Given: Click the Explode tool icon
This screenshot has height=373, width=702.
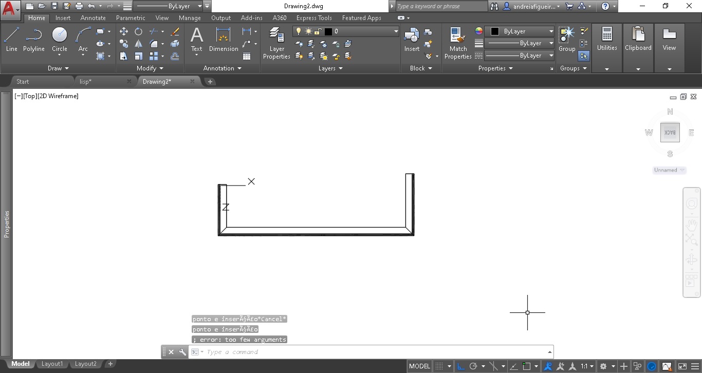Looking at the screenshot, I should coord(175,44).
